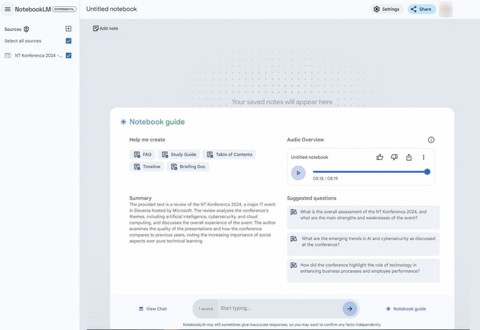Click the 1 source chip
This screenshot has width=480, height=330.
[x=206, y=309]
